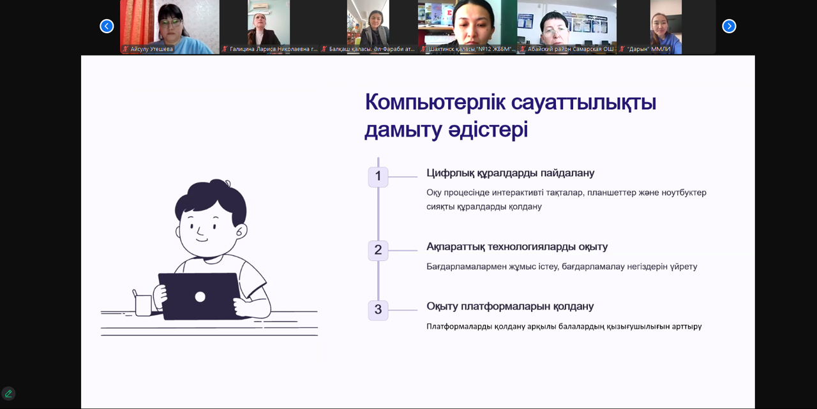The width and height of the screenshot is (817, 409).
Task: Click the heading "Цифрлық құралдарды пайдалану"
Action: click(510, 173)
